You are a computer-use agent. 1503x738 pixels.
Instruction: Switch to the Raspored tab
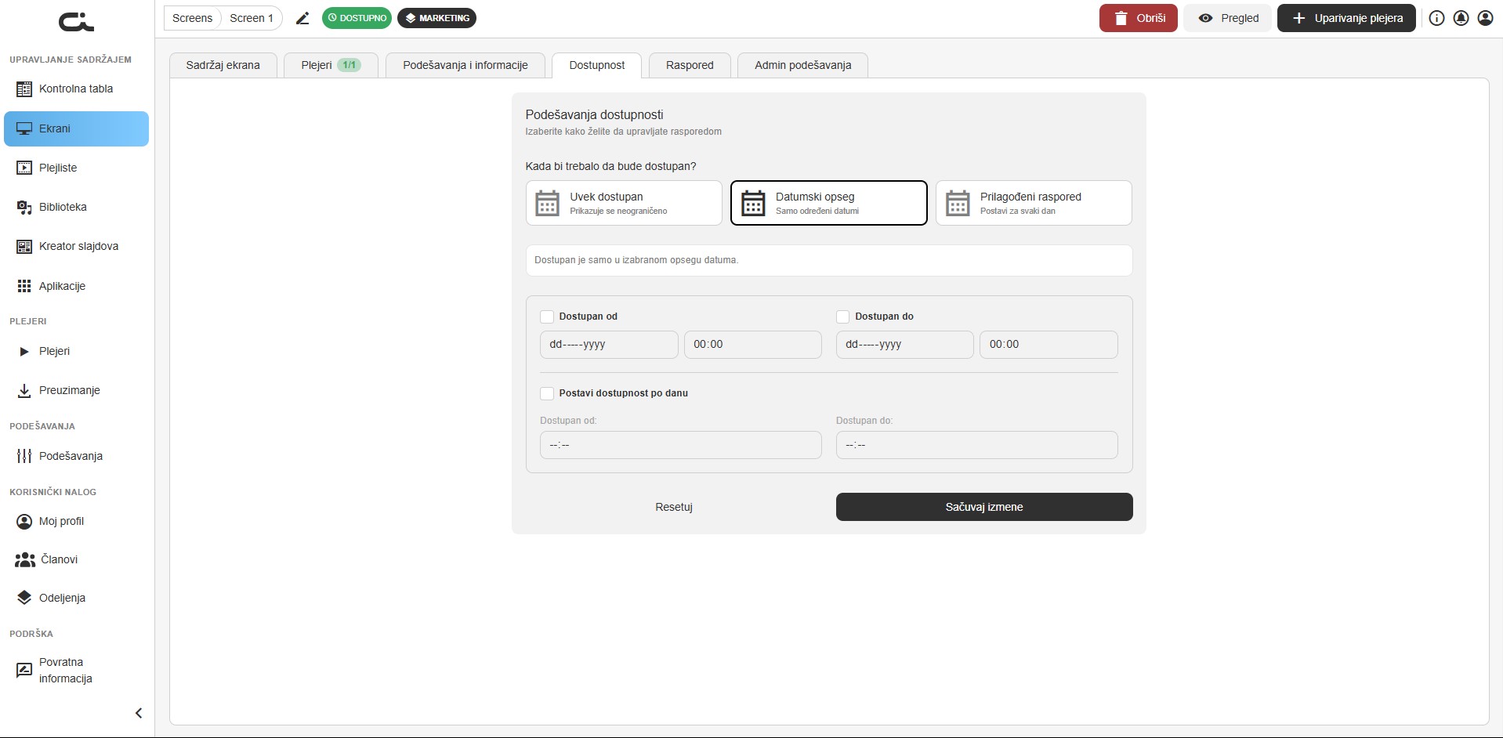tap(690, 65)
